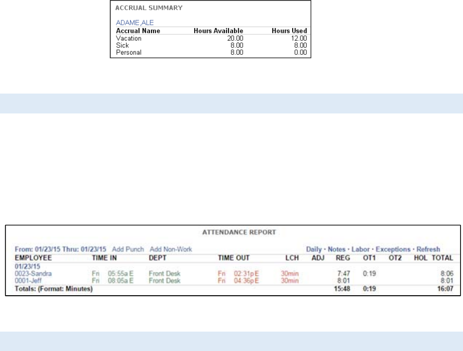Click the Sick accrual row name
This screenshot has height=351, width=463.
122,46
